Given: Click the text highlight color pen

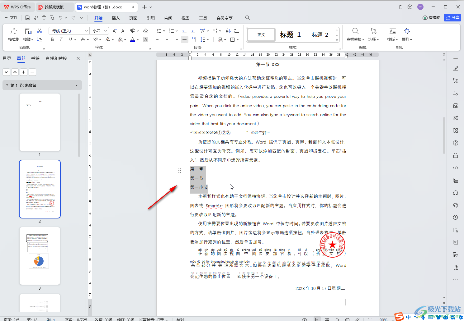Looking at the screenshot, I should pos(120,39).
